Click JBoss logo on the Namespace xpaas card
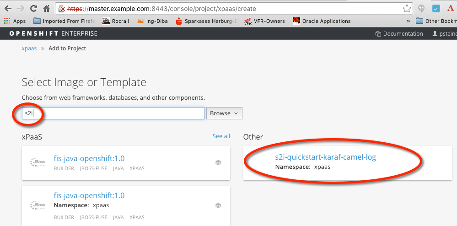The width and height of the screenshot is (457, 226). pyautogui.click(x=38, y=205)
